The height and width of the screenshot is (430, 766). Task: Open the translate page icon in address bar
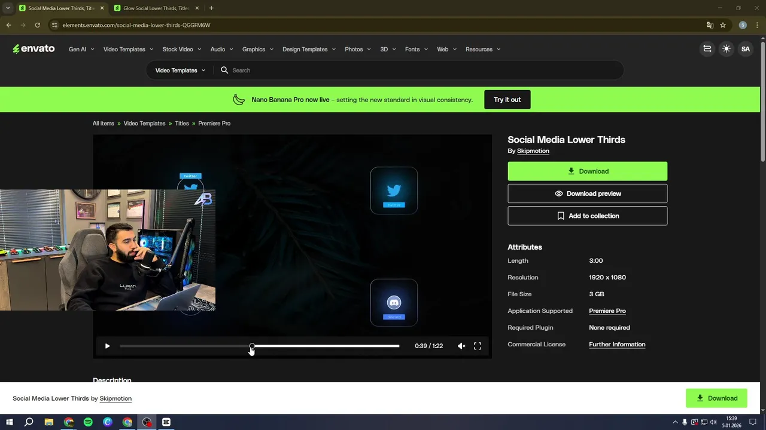tap(710, 25)
